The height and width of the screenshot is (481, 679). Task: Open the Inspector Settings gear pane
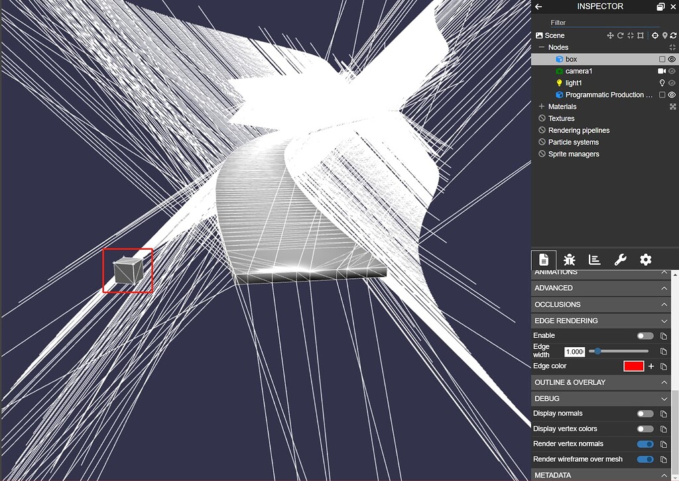pos(645,260)
